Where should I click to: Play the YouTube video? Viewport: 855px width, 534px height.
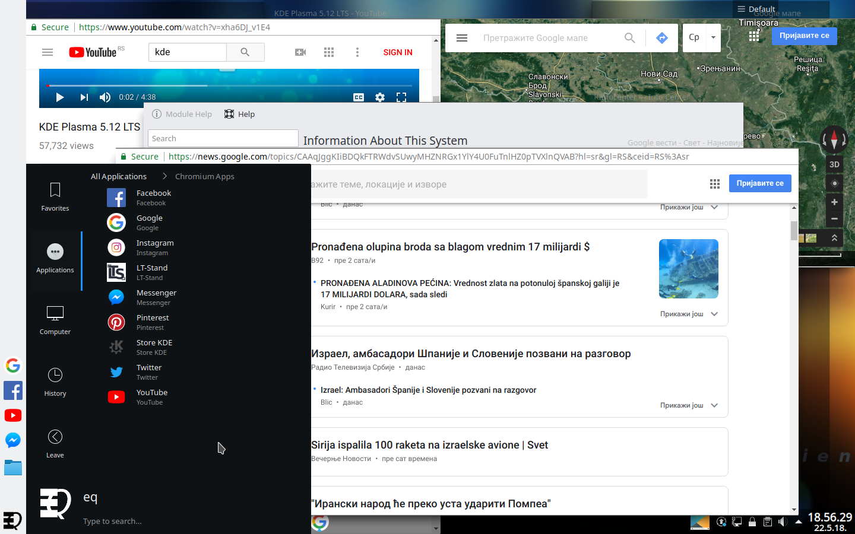coord(59,97)
